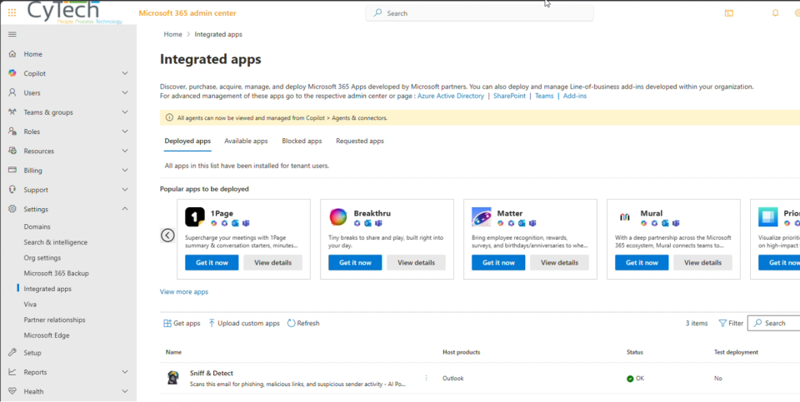Open Domains under Settings
The image size is (800, 402).
point(37,226)
